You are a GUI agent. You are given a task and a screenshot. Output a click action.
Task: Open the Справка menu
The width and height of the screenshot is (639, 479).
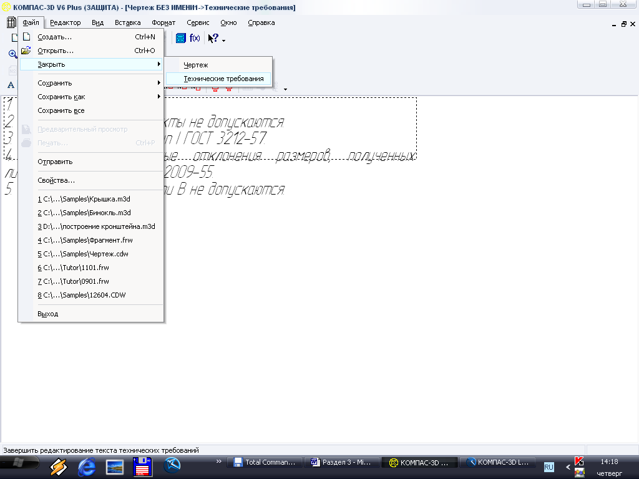click(x=261, y=23)
